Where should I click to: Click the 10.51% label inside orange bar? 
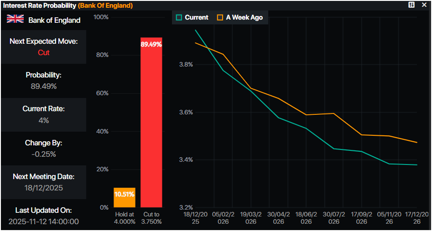click(124, 194)
